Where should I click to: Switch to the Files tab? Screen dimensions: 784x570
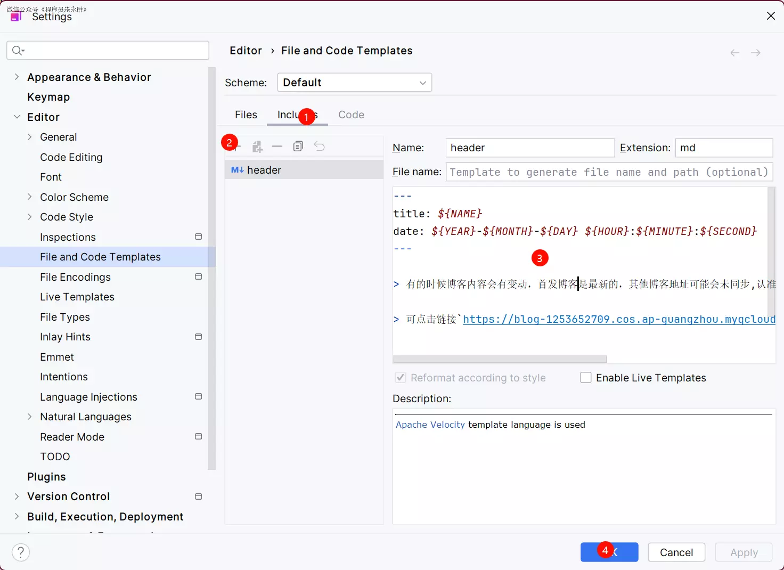(246, 115)
